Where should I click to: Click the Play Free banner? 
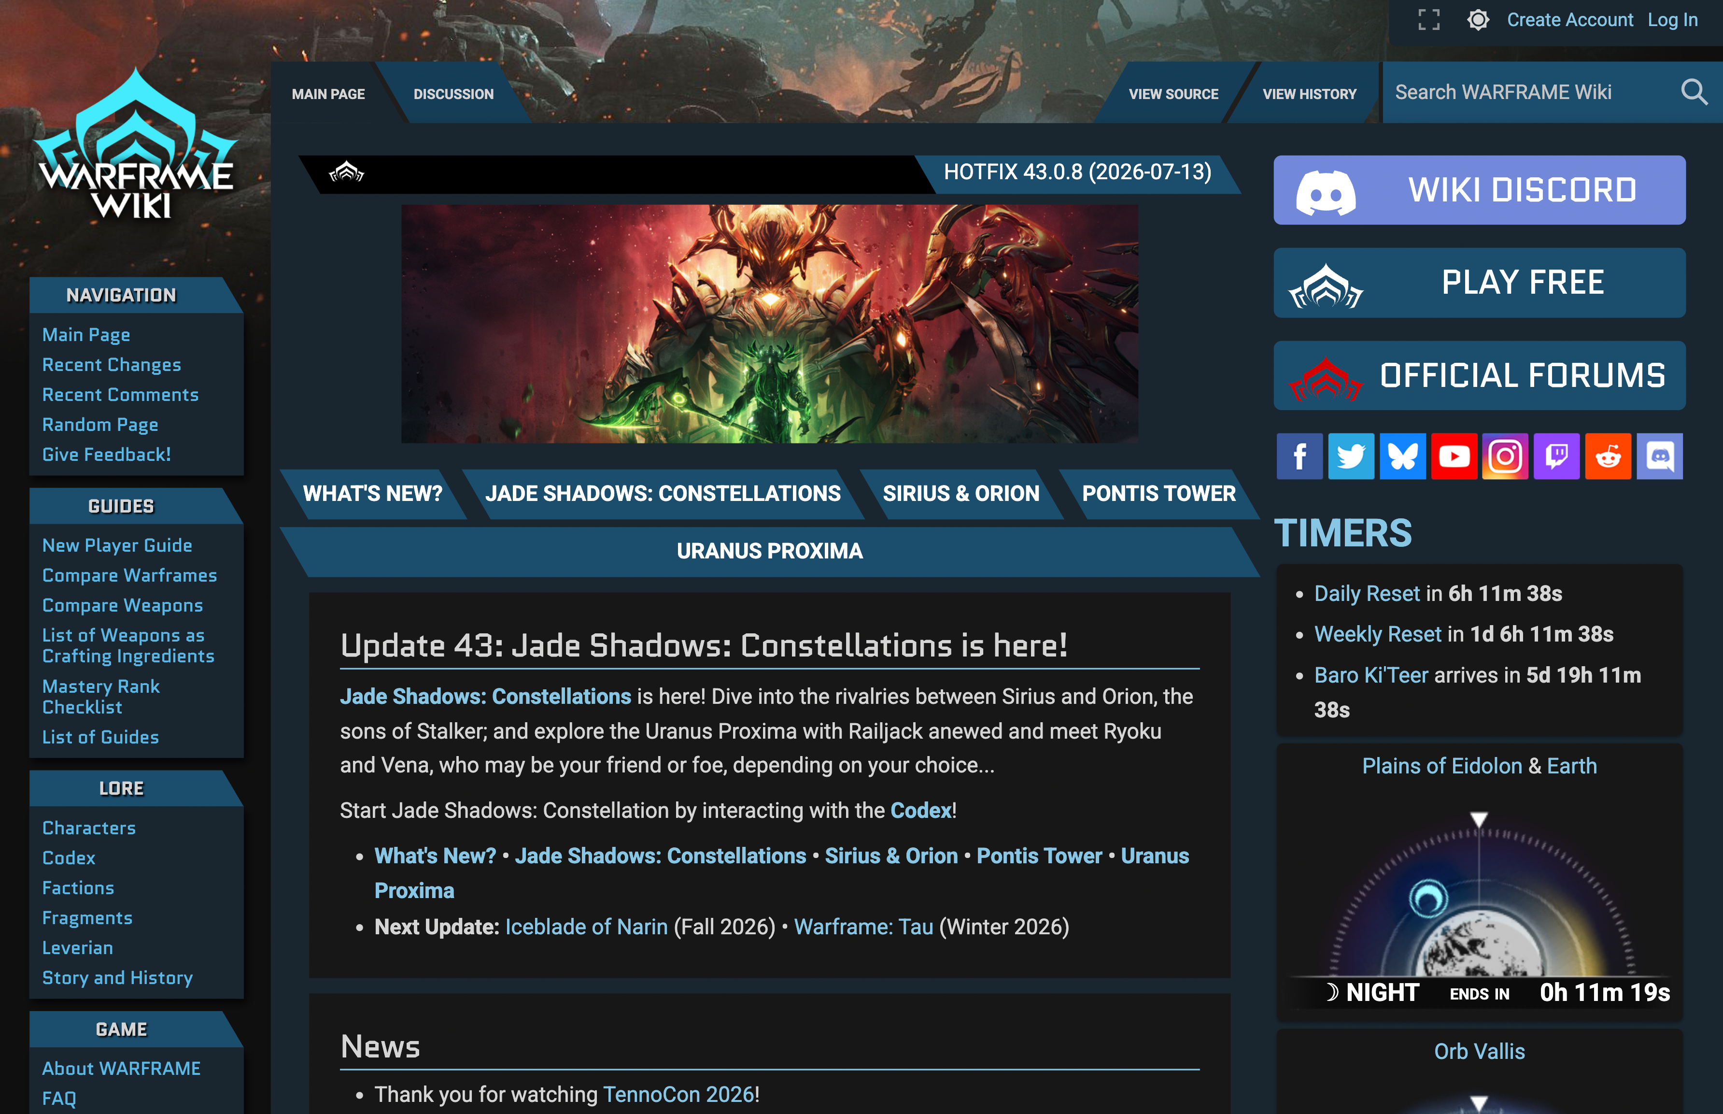(1479, 283)
